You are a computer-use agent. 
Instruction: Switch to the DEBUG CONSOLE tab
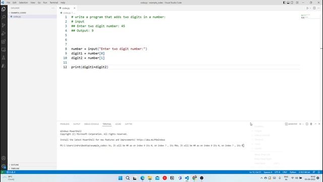[91, 124]
